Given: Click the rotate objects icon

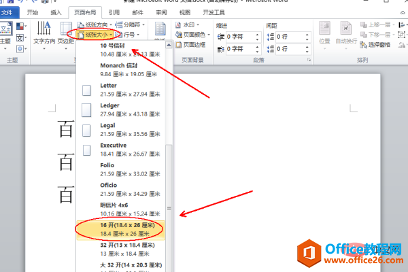Looking at the screenshot, I should tap(403, 45).
